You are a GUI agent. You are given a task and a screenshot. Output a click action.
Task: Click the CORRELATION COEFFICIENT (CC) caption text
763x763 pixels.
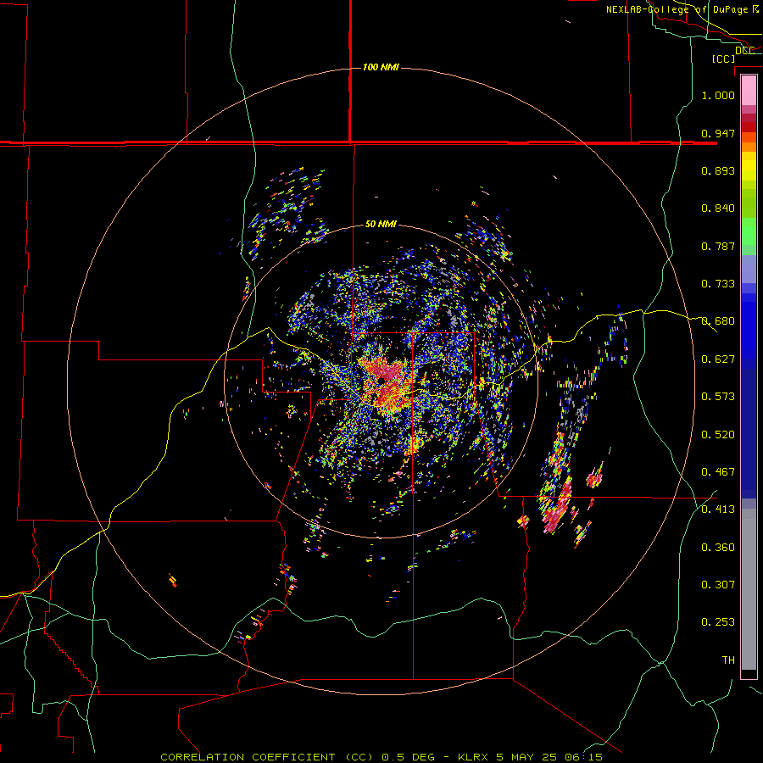[x=267, y=757]
